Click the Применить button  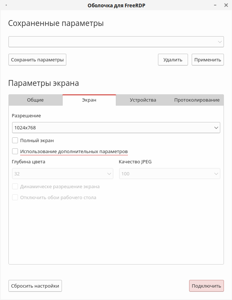[208, 60]
